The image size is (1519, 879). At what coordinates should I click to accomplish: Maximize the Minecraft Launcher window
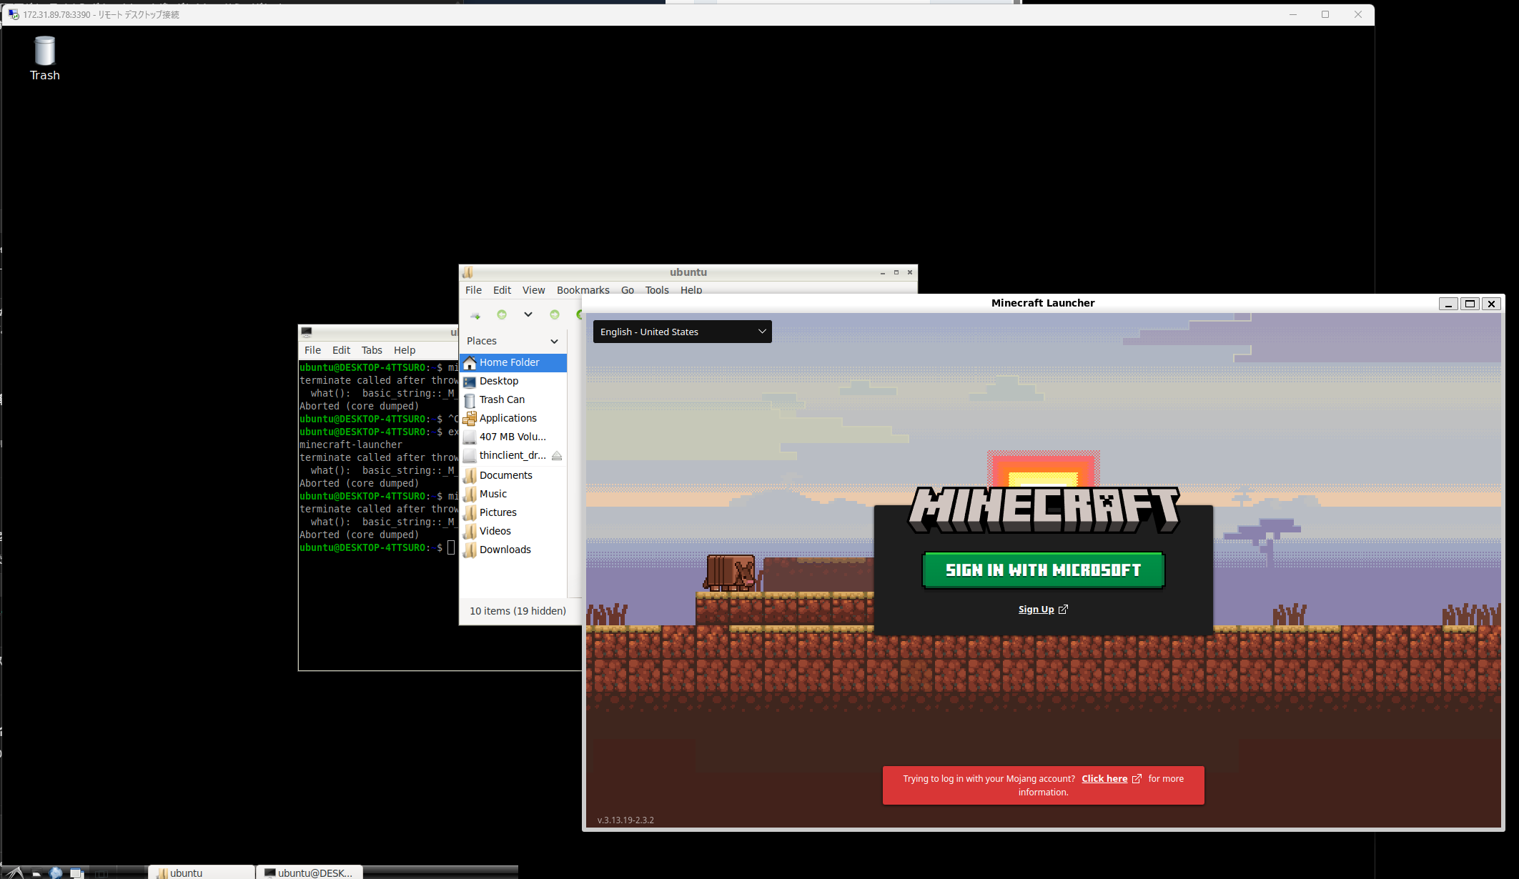pyautogui.click(x=1470, y=304)
